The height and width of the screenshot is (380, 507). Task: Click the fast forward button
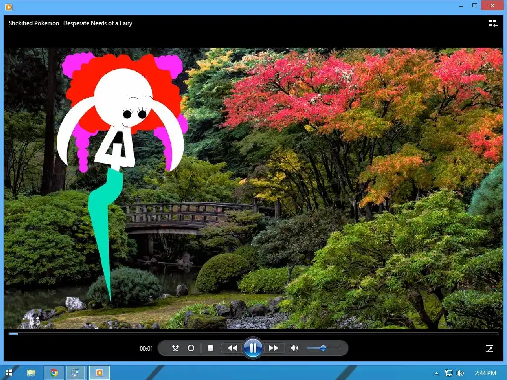(273, 348)
